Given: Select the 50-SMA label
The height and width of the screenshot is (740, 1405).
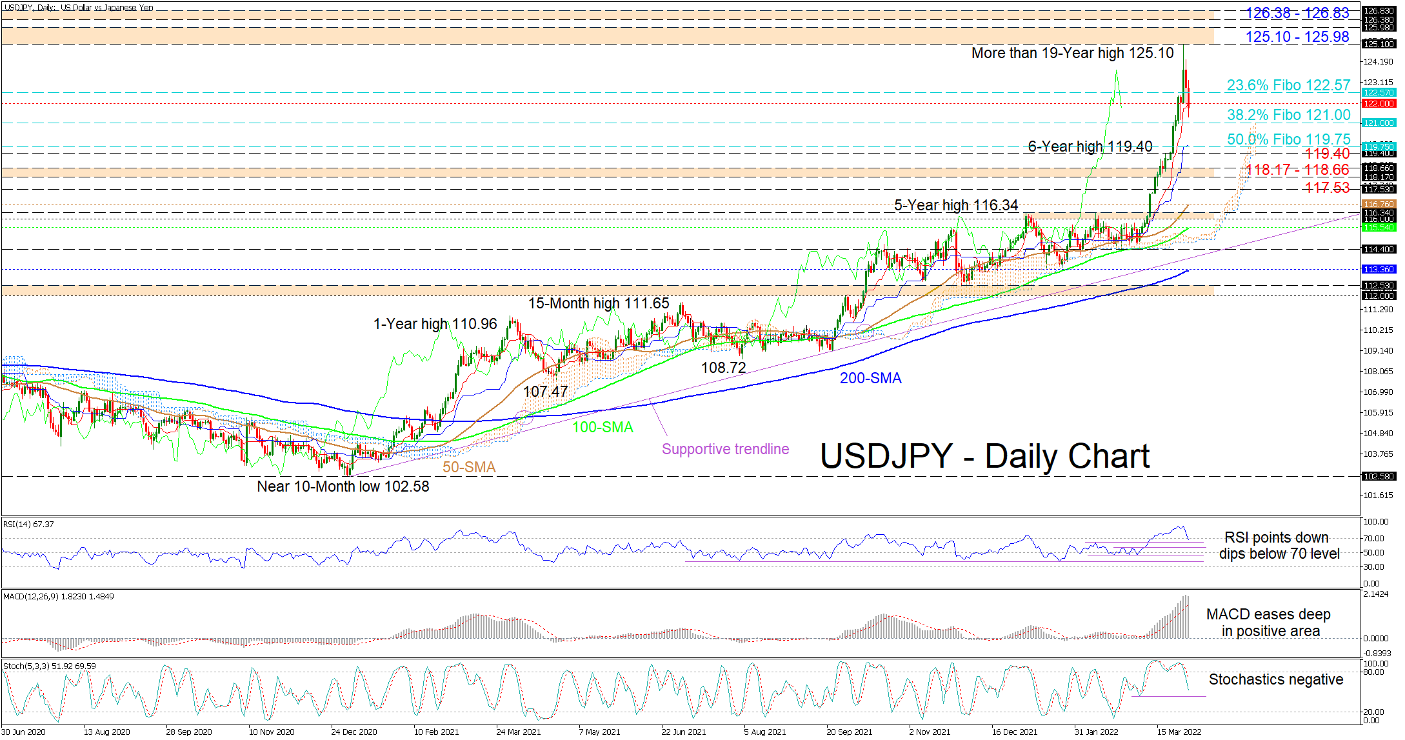Looking at the screenshot, I should click(x=469, y=467).
